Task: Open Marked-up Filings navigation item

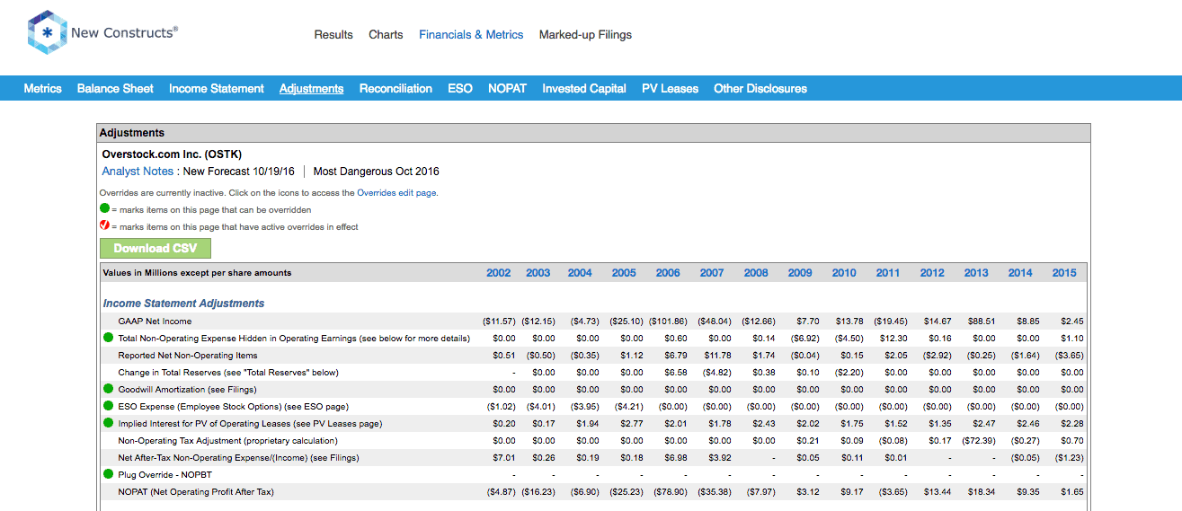Action: click(585, 35)
